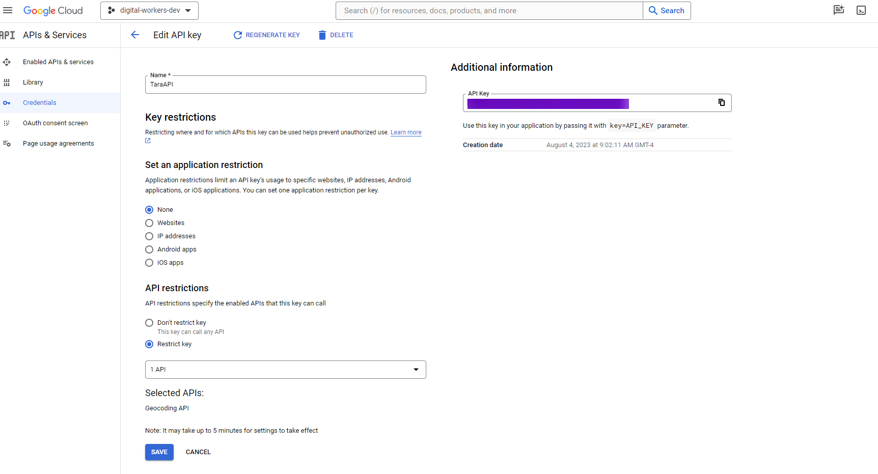Image resolution: width=878 pixels, height=474 pixels.
Task: Go back using the left arrow
Action: (x=135, y=35)
